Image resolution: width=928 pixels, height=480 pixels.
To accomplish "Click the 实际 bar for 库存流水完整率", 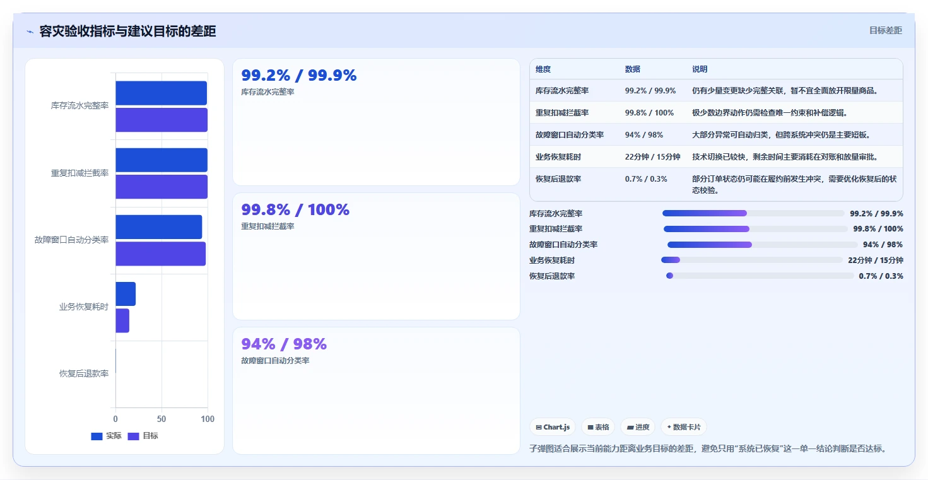I will click(161, 93).
